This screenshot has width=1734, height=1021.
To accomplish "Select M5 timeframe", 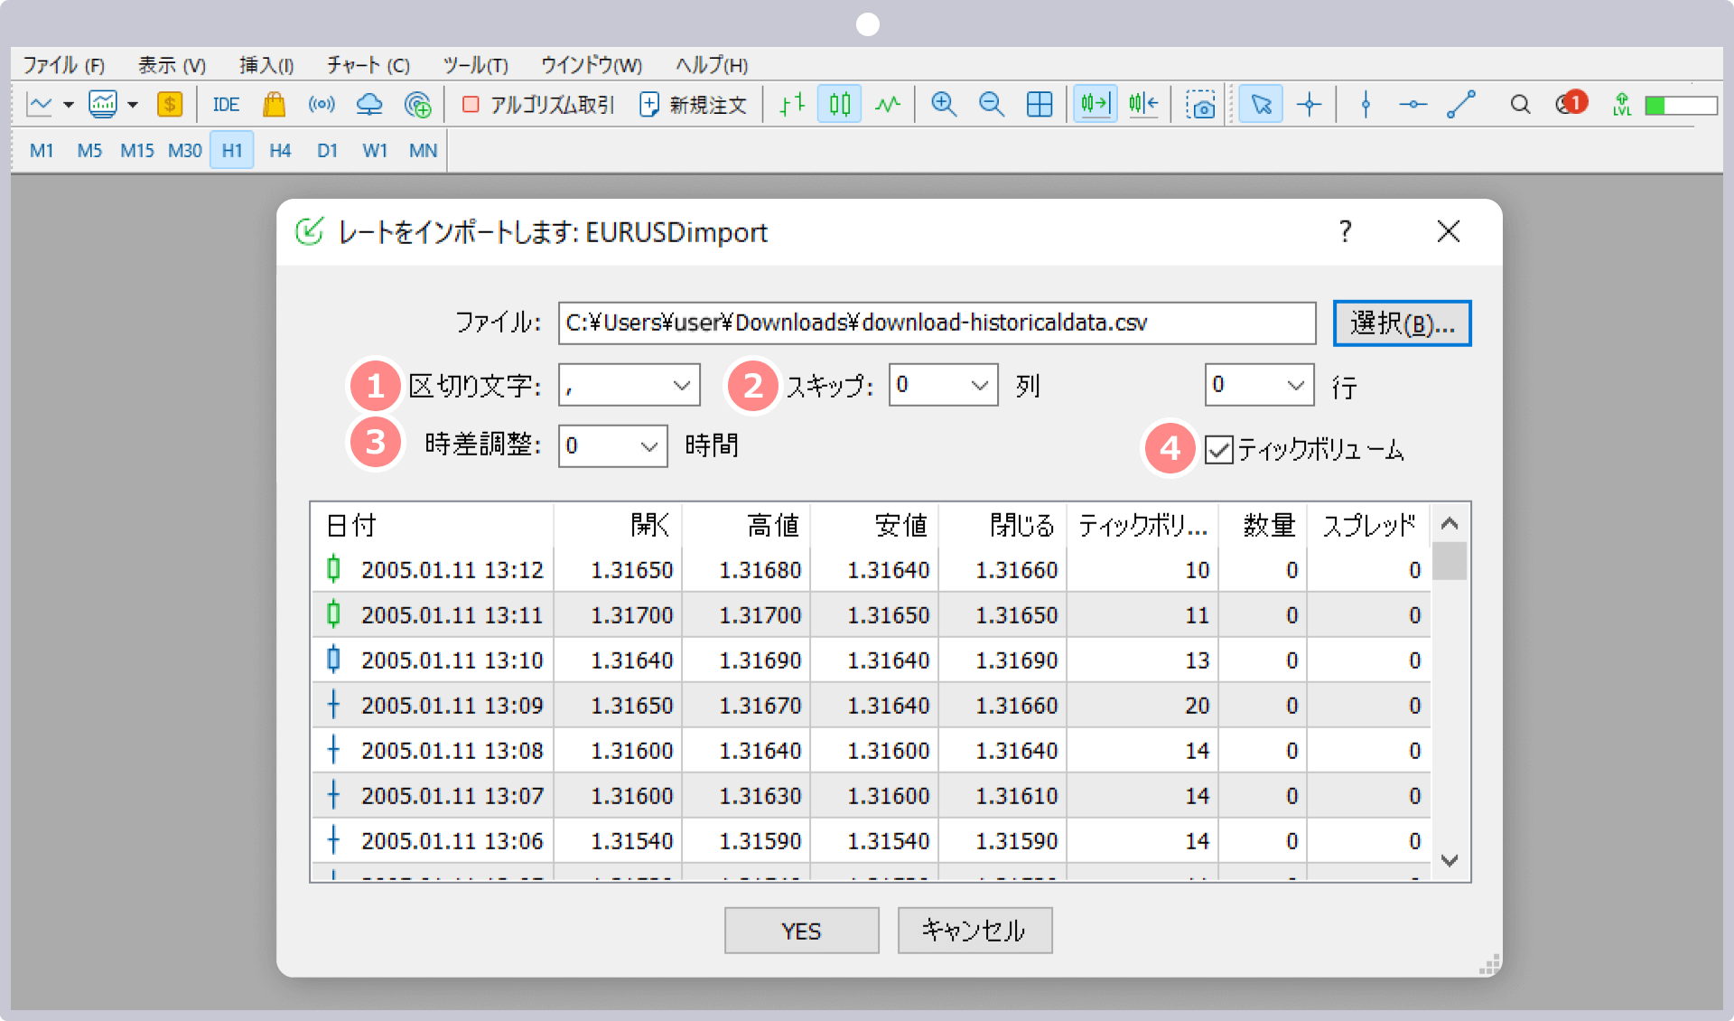I will (89, 150).
